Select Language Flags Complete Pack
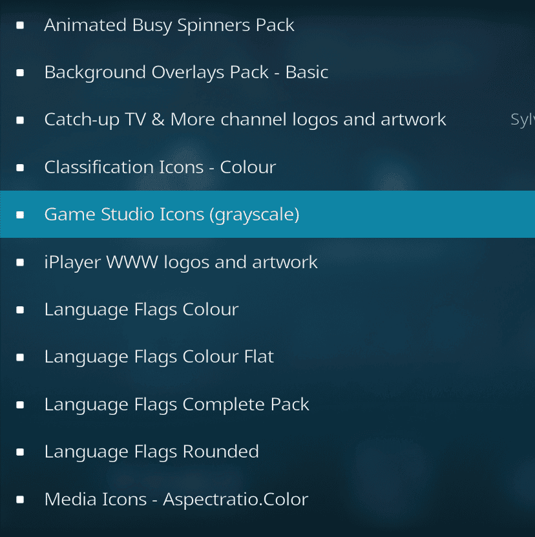The height and width of the screenshot is (537, 535). click(176, 404)
